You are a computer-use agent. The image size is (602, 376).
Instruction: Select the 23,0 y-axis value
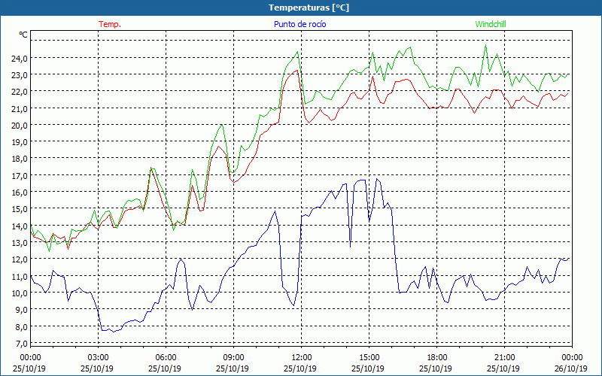tap(20, 76)
